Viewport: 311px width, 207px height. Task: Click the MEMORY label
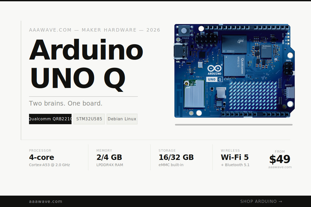(x=104, y=151)
